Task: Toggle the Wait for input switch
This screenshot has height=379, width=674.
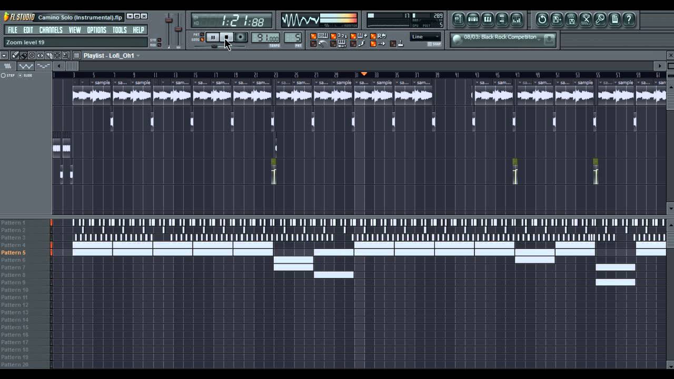Action: pyautogui.click(x=333, y=44)
